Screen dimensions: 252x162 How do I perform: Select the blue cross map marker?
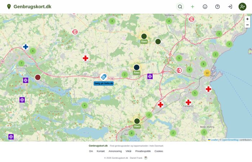point(26,47)
